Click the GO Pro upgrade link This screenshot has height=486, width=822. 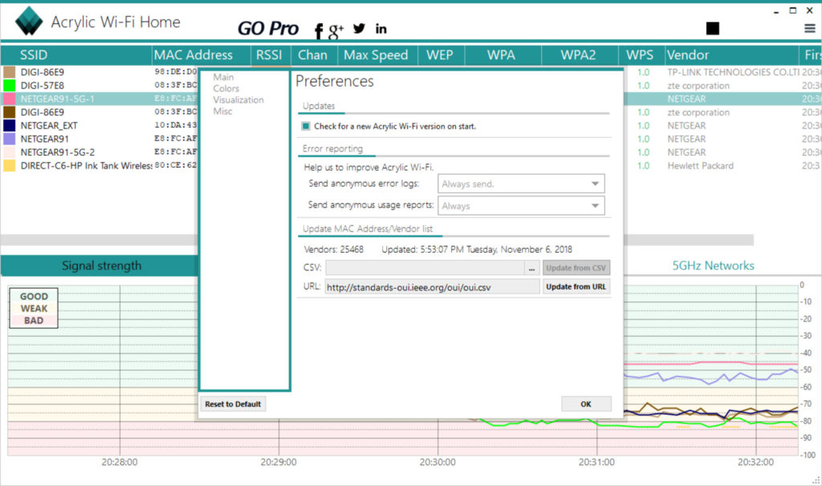click(268, 28)
